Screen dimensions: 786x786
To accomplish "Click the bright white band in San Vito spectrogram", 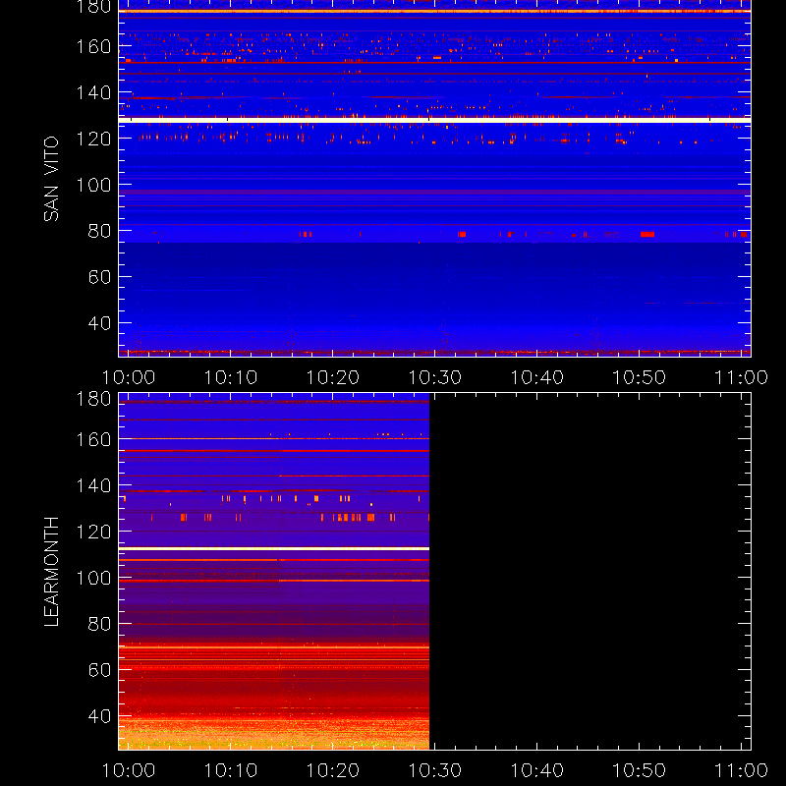I will 434,120.
